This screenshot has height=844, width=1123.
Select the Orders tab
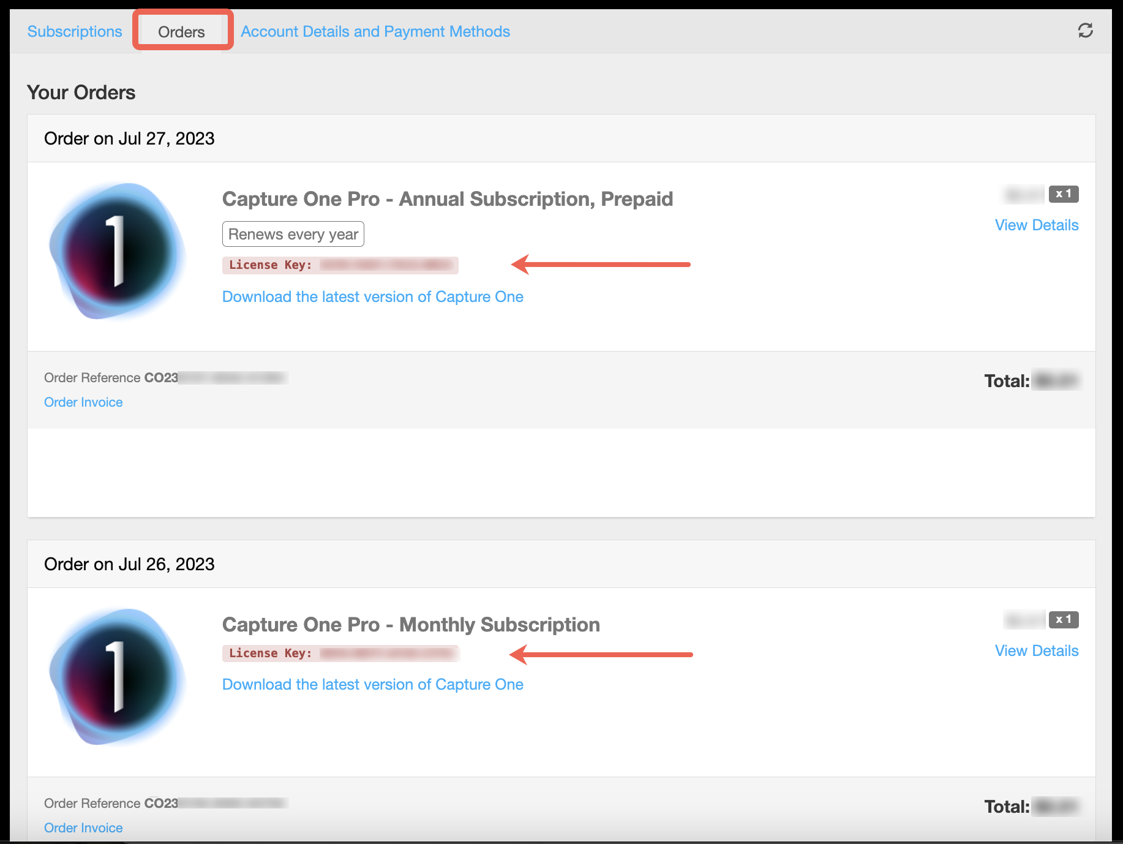click(x=181, y=32)
